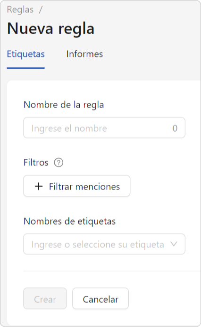Switch to the Informes tab
The image size is (201, 327).
coord(84,54)
